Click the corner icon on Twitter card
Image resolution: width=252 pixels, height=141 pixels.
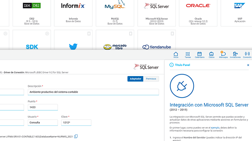coord(89,34)
